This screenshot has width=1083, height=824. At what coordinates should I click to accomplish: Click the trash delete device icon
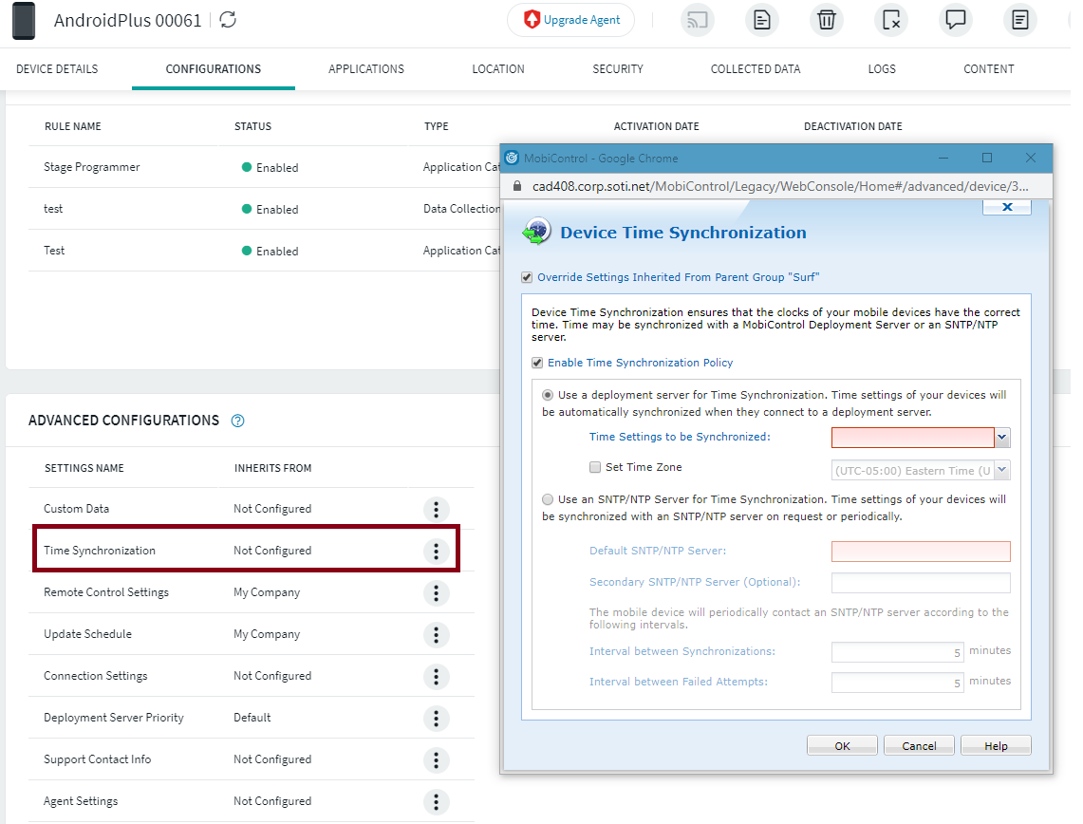[x=827, y=20]
